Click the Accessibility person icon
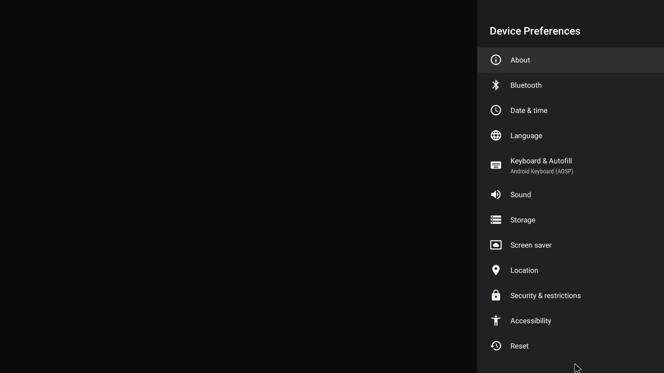Image resolution: width=664 pixels, height=373 pixels. (x=496, y=321)
